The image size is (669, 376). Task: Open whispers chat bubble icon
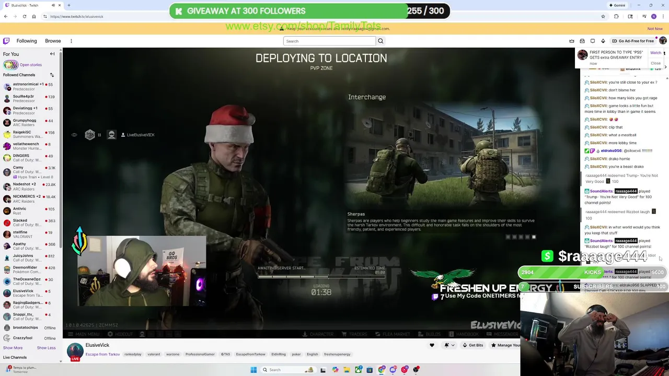click(593, 41)
